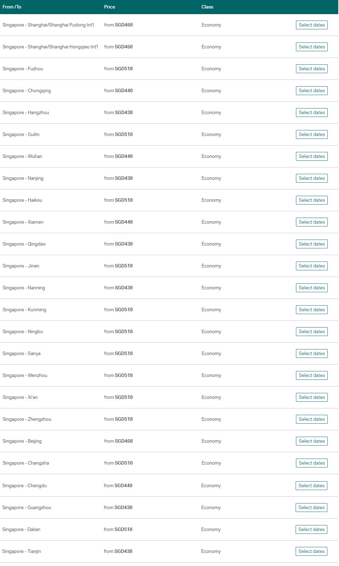Viewport: 339px width, 566px height.
Task: Select dates for Singapore - Nanjing
Action: [311, 178]
